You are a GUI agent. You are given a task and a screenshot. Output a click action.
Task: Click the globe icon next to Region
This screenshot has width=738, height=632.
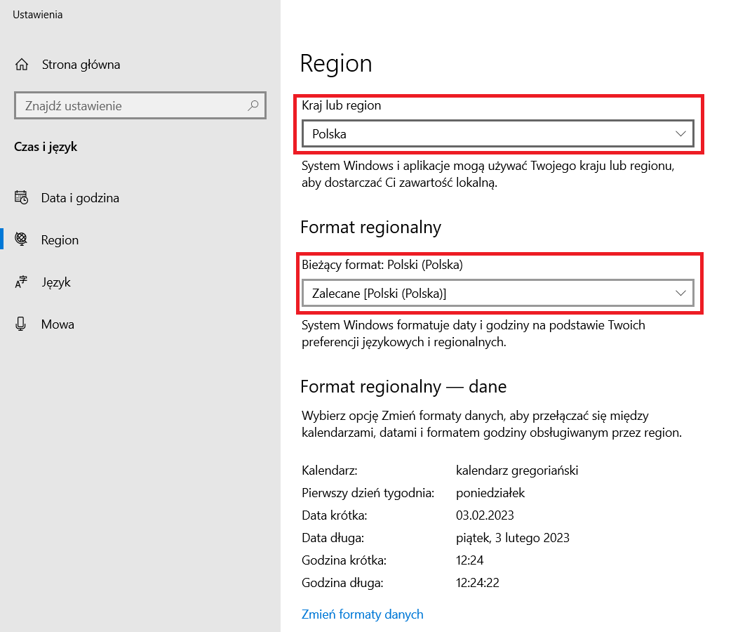point(21,239)
